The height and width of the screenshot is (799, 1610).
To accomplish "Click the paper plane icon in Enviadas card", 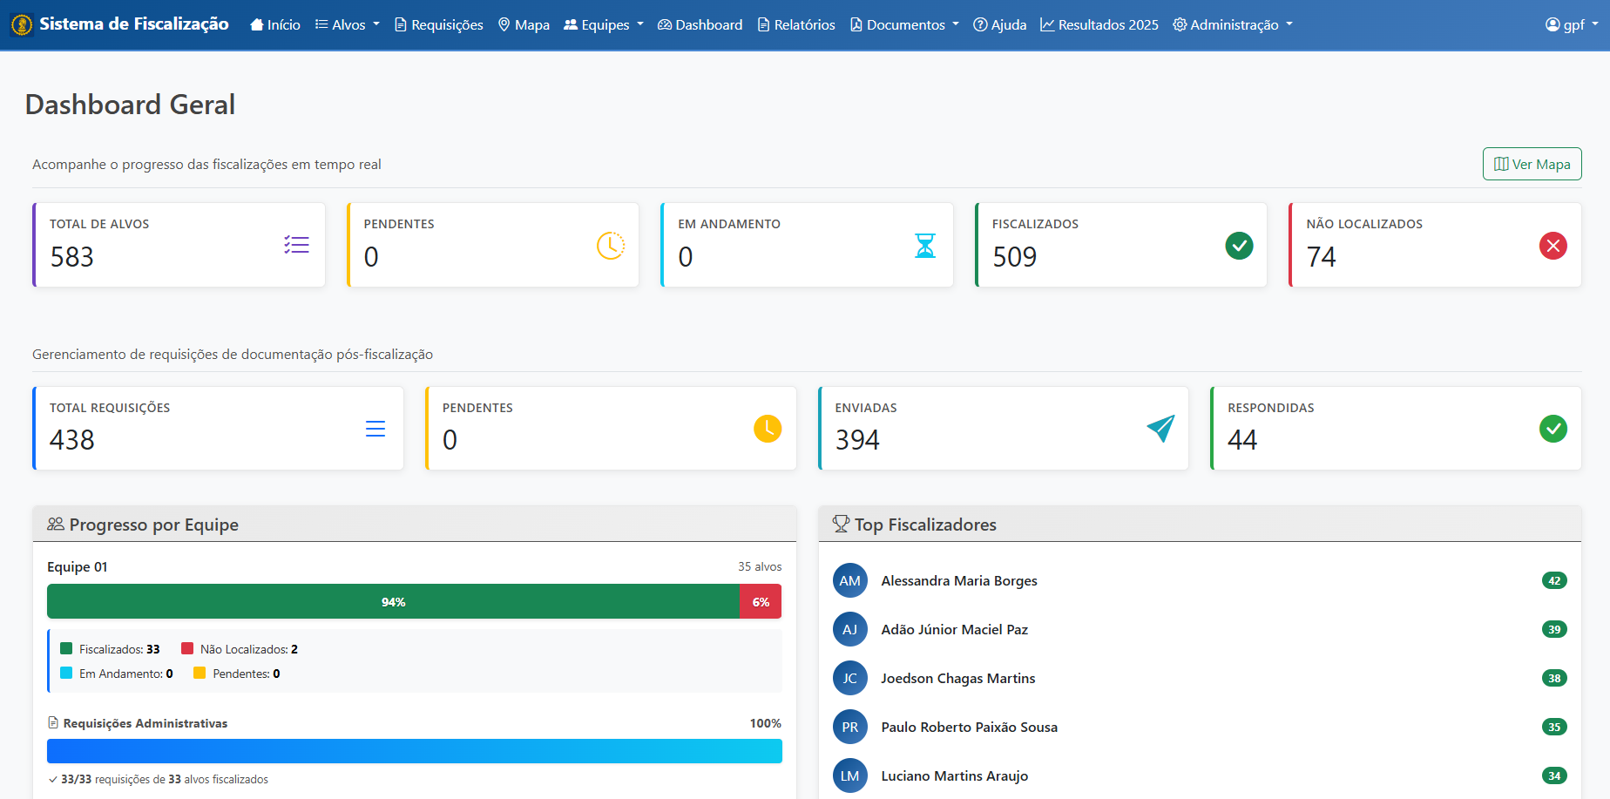I will point(1160,428).
